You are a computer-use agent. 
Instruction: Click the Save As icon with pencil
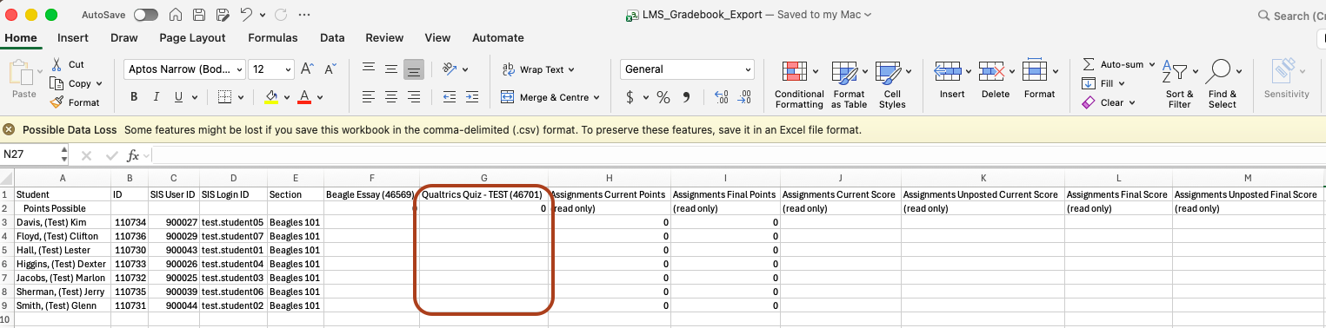coord(222,15)
